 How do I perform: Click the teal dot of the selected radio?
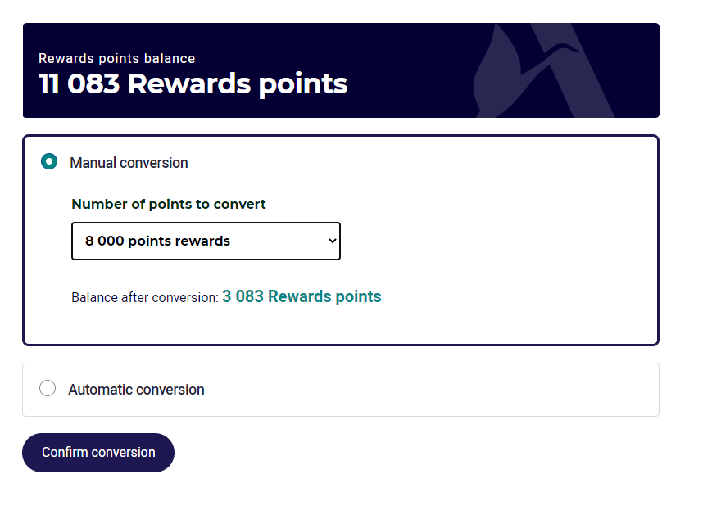(49, 162)
